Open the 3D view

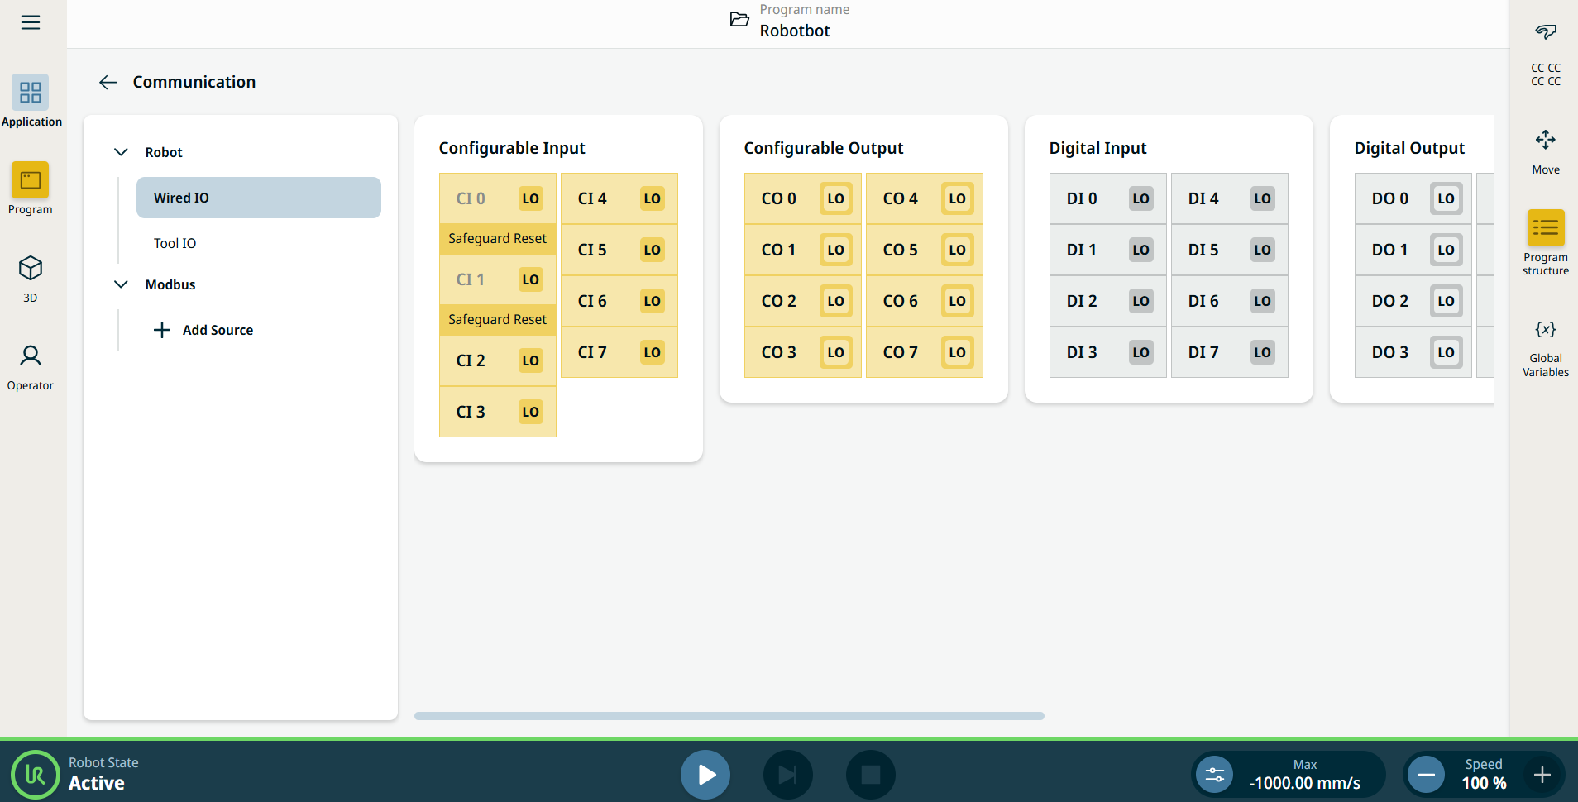(31, 278)
